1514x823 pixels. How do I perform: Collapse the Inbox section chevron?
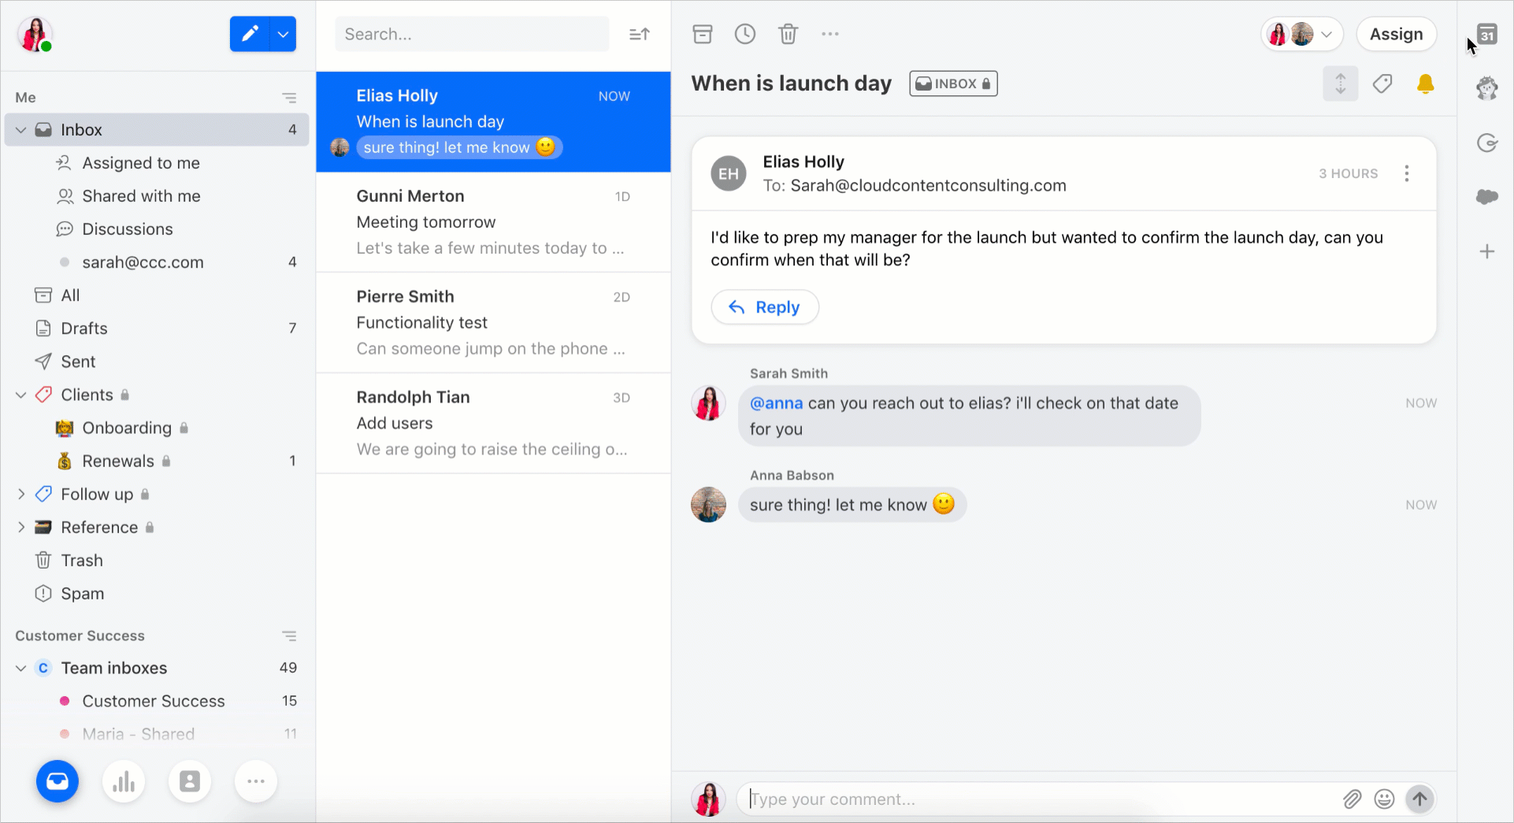[x=20, y=129]
